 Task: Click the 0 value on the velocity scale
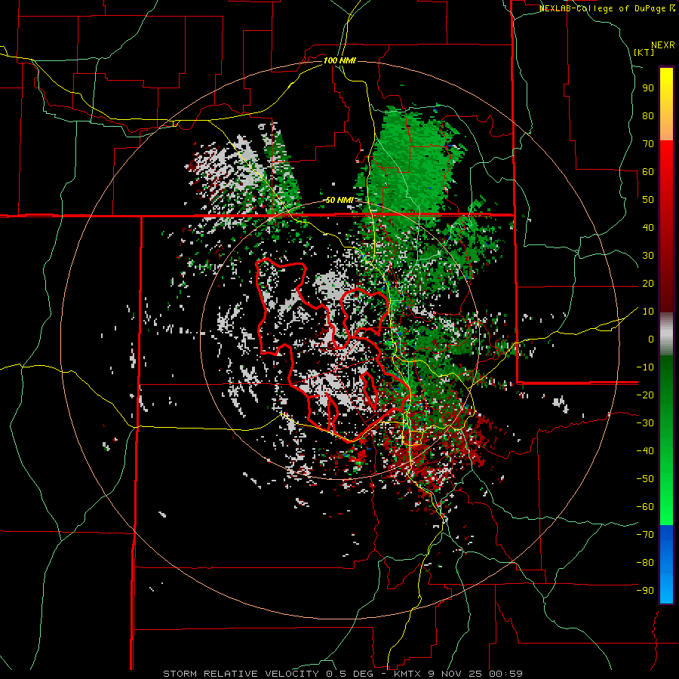(x=651, y=339)
